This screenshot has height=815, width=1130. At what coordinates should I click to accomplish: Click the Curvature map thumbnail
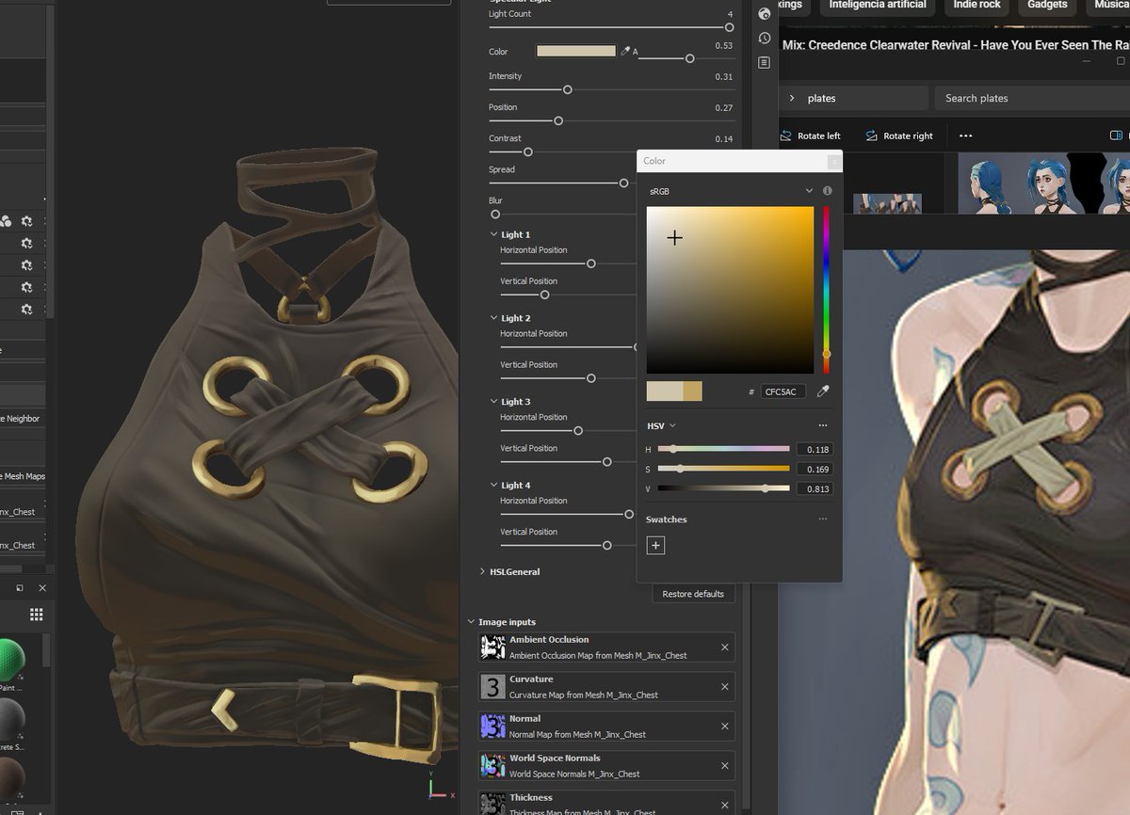click(x=492, y=687)
